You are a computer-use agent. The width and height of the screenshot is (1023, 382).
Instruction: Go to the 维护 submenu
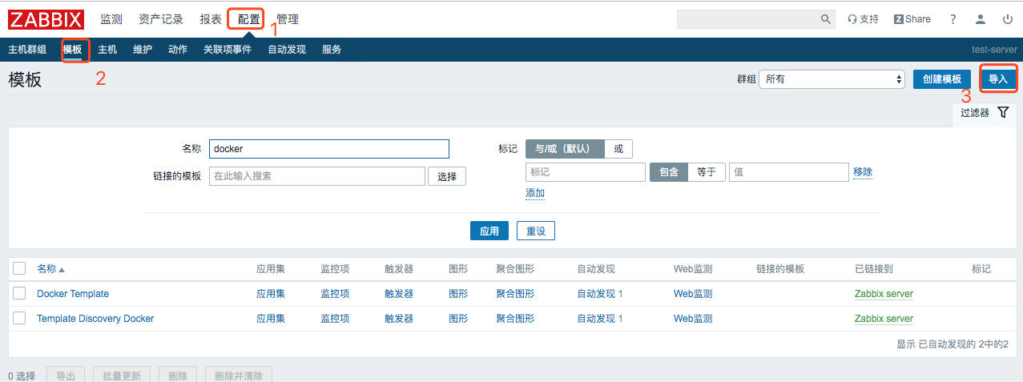143,50
